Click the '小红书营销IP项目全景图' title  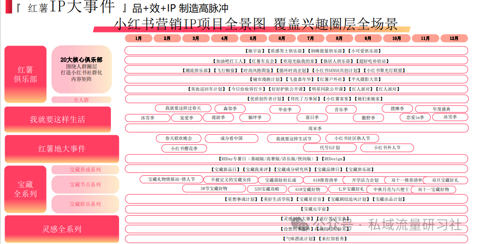[190, 24]
